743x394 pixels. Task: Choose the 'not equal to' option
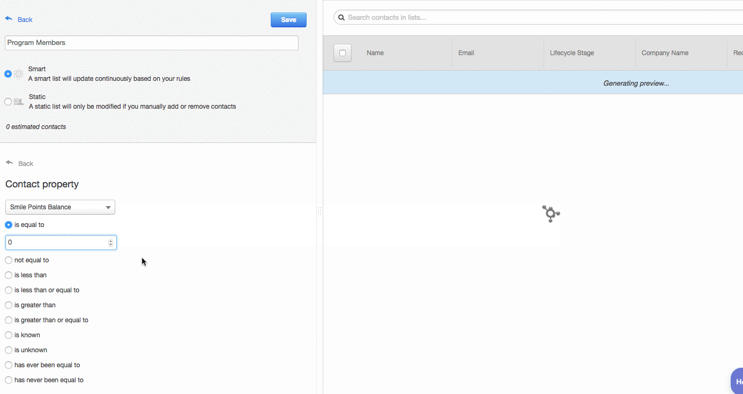(x=9, y=260)
